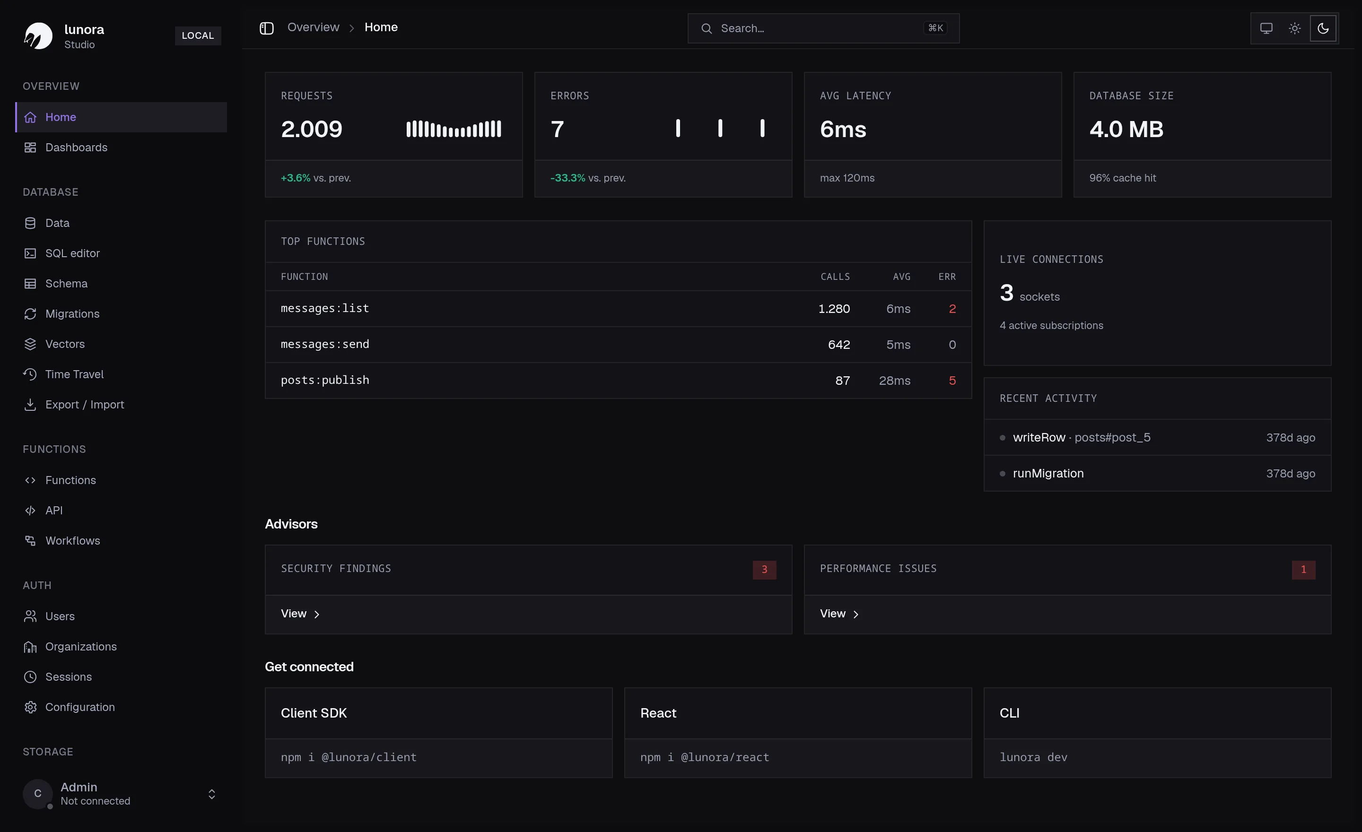
Task: Open the Client SDK card
Action: pos(438,733)
